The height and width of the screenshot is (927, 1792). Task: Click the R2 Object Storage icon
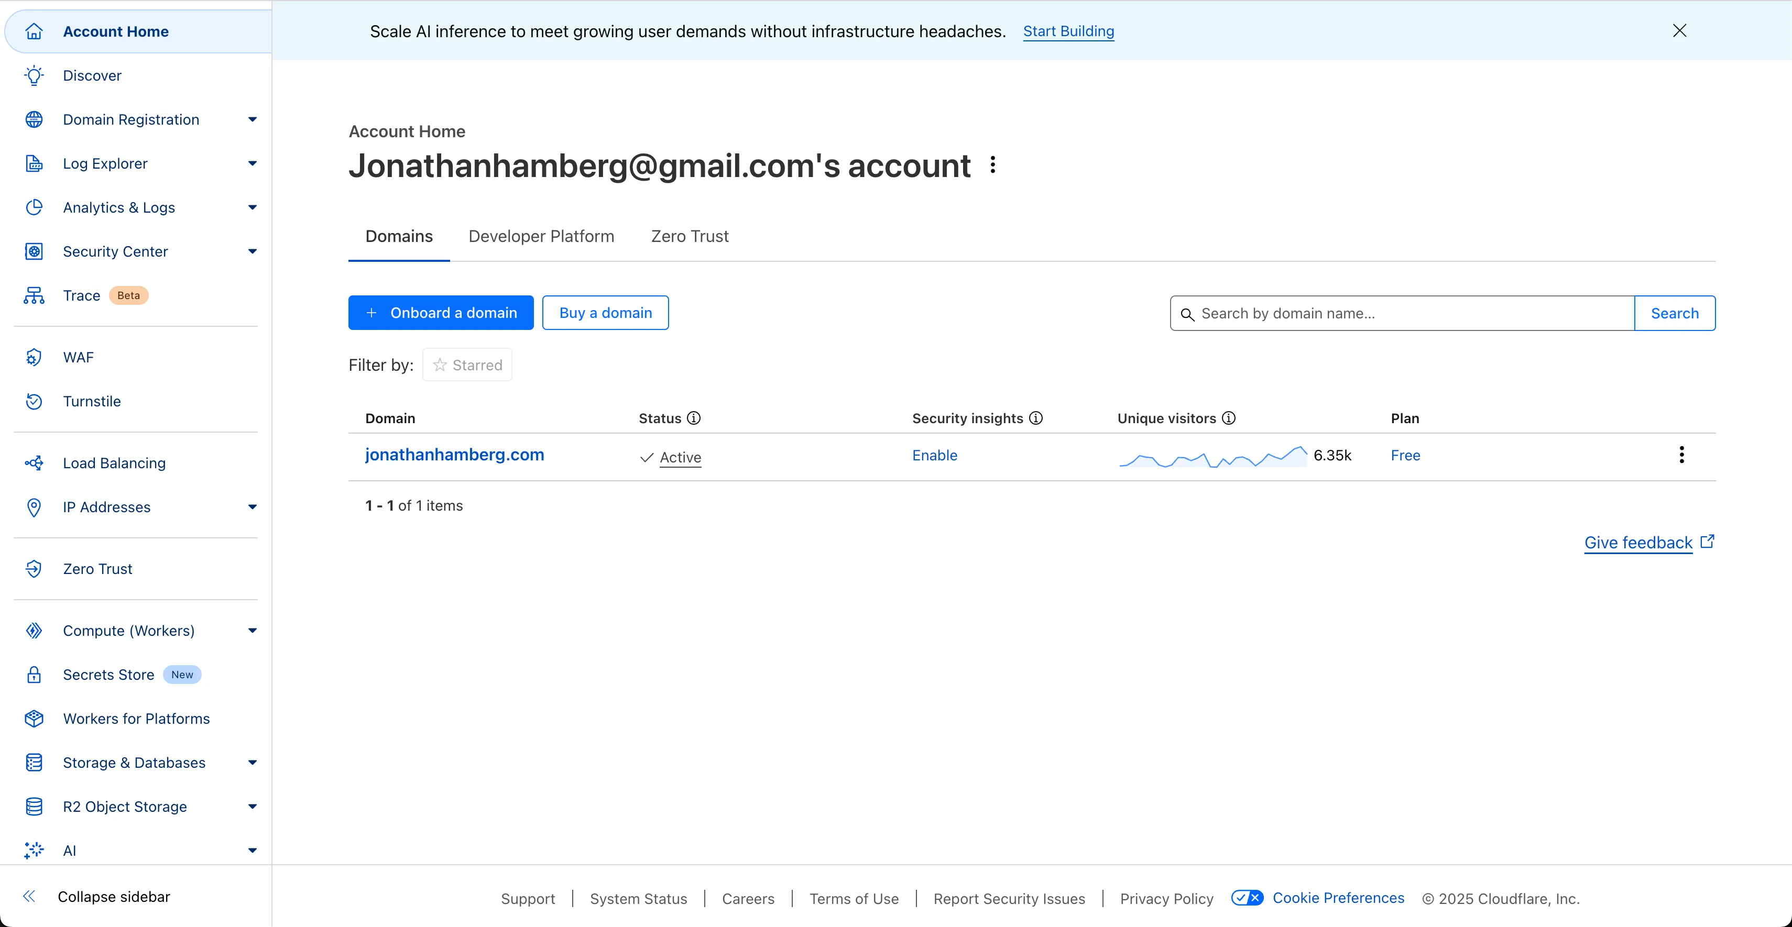[x=34, y=807]
